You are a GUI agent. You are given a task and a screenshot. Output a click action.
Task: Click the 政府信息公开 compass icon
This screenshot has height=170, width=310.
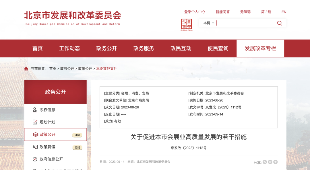(x=35, y=159)
